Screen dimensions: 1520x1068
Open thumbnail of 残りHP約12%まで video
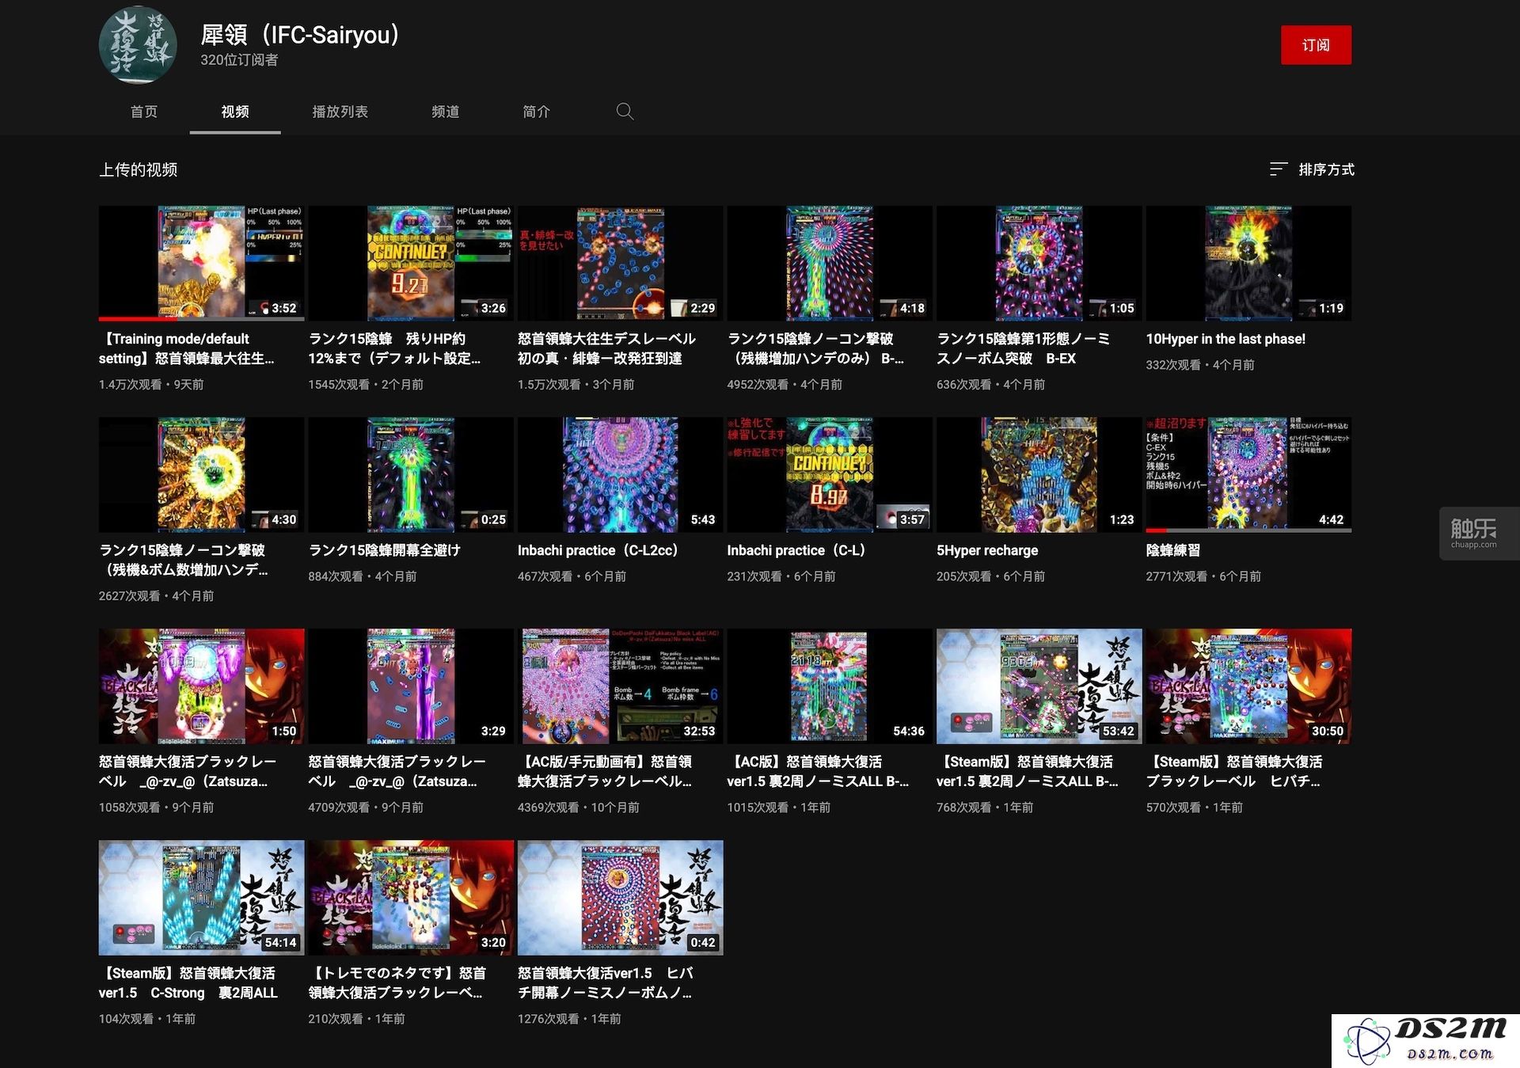(x=411, y=263)
